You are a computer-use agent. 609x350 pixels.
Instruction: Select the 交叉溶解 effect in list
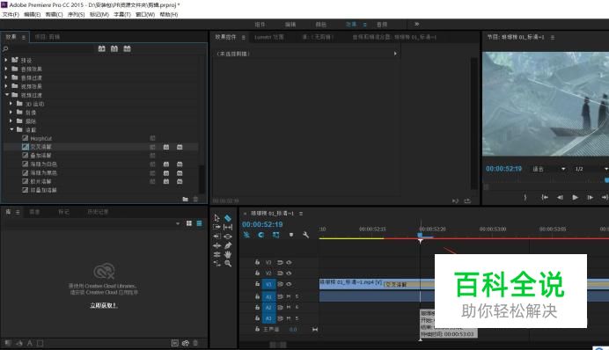pyautogui.click(x=40, y=147)
